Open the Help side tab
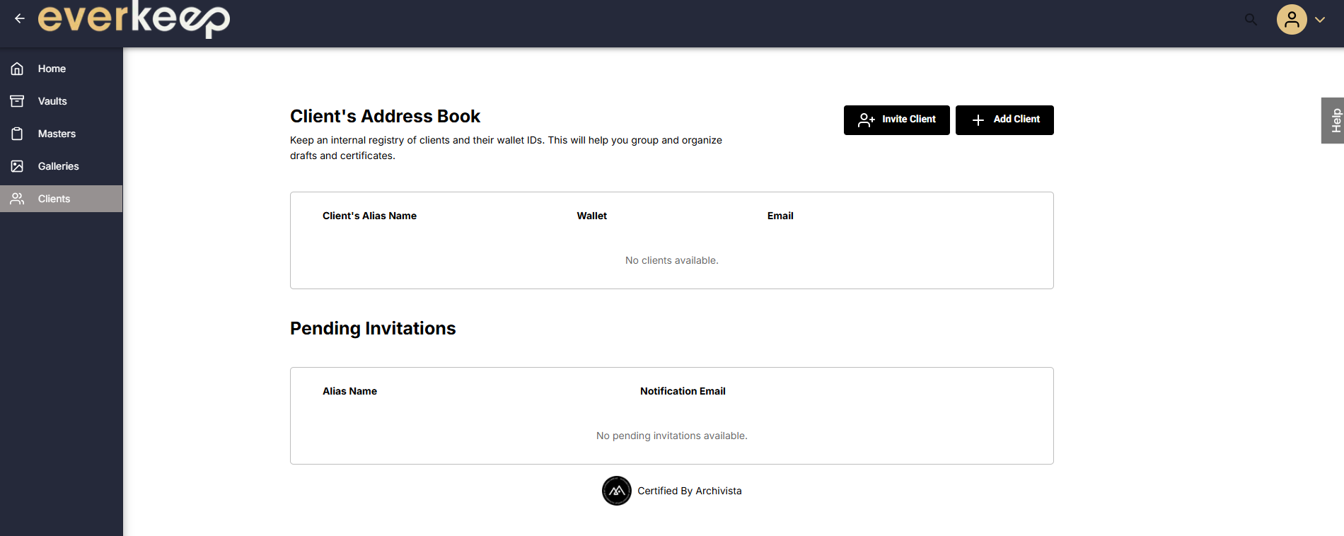The width and height of the screenshot is (1344, 536). pyautogui.click(x=1333, y=120)
